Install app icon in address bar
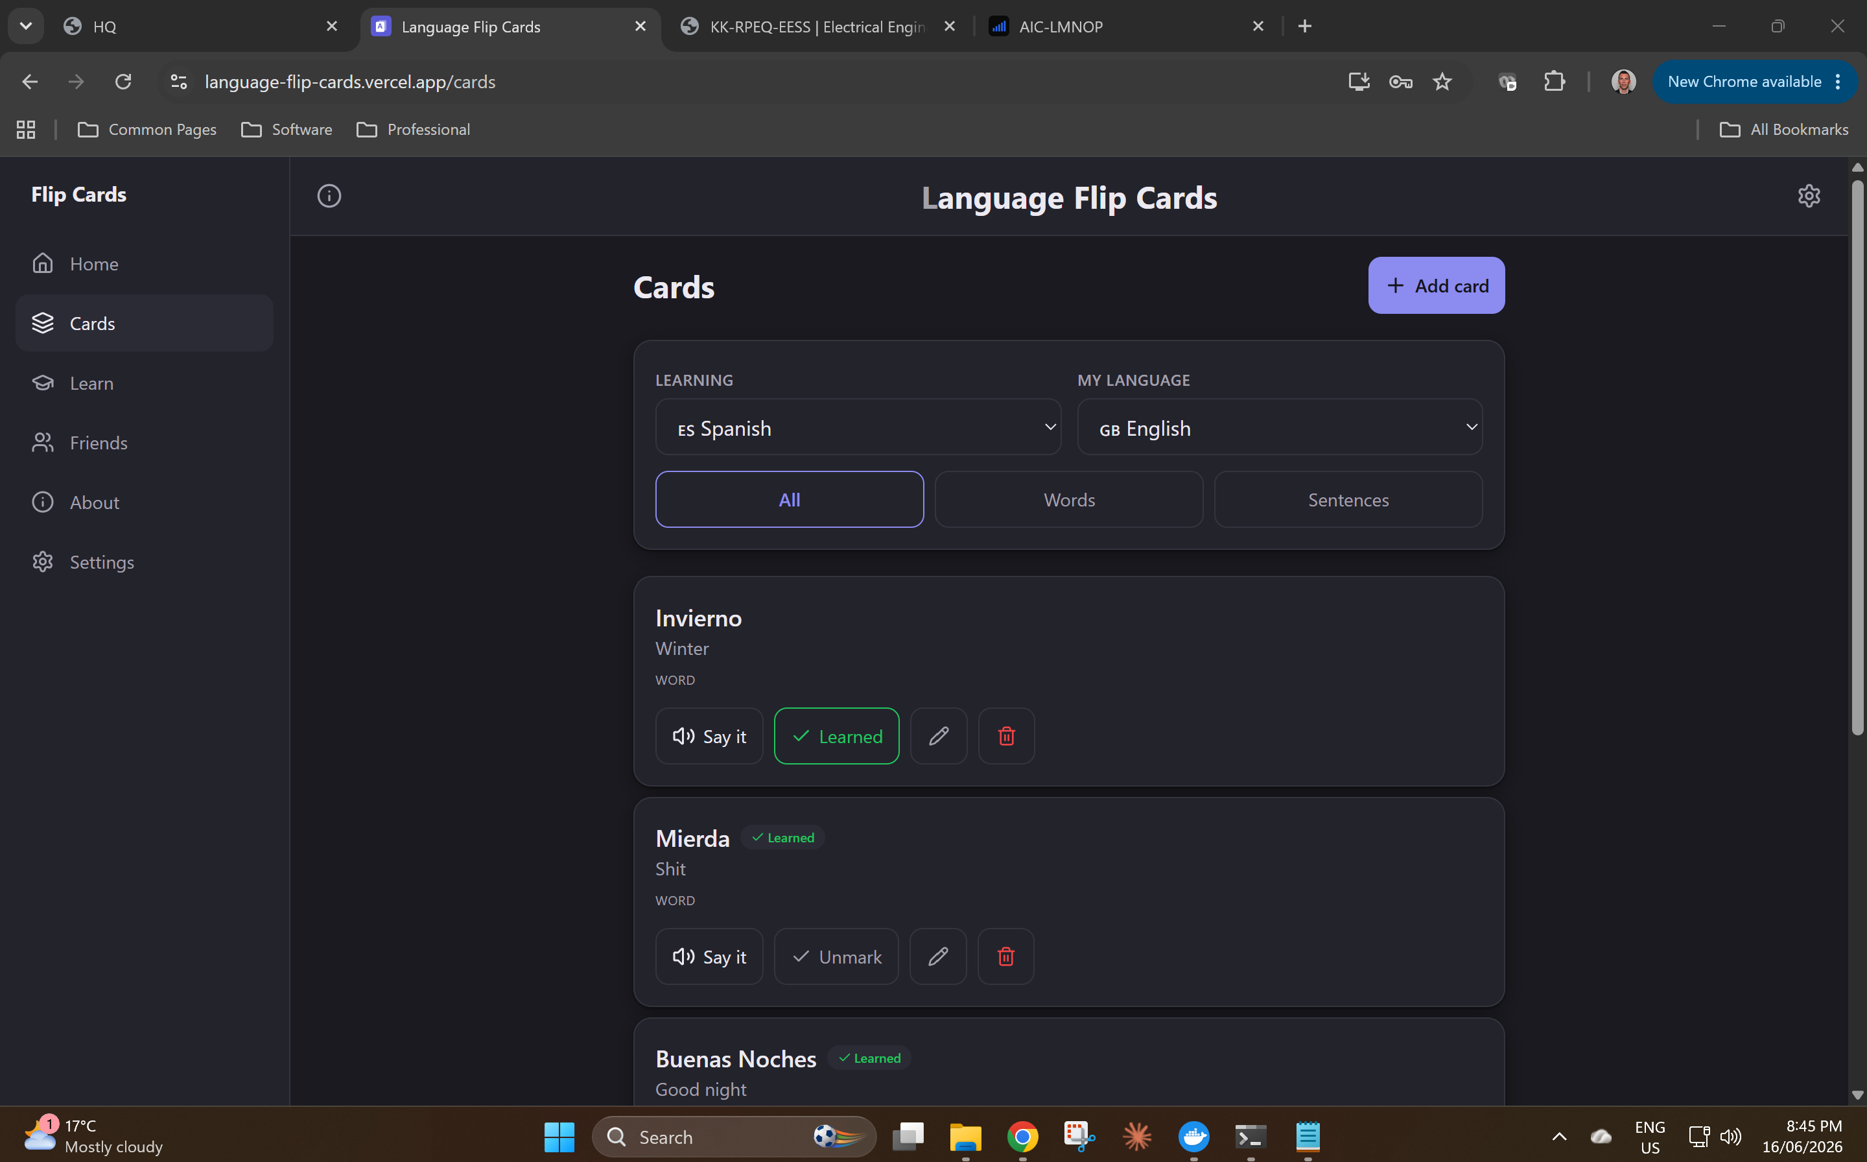 [x=1359, y=82]
